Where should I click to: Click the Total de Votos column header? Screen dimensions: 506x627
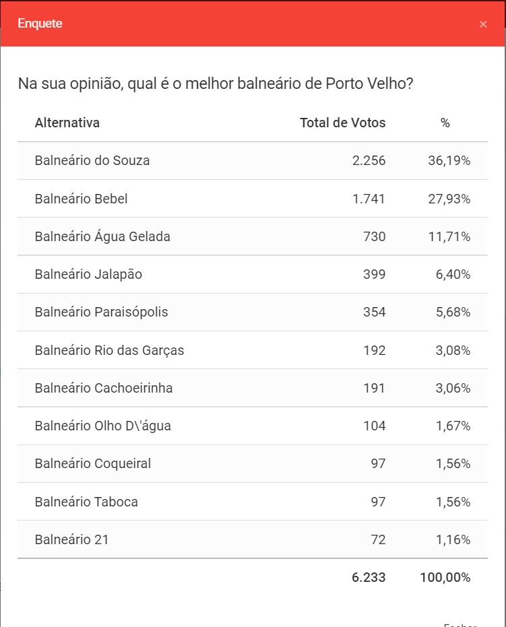pyautogui.click(x=342, y=123)
